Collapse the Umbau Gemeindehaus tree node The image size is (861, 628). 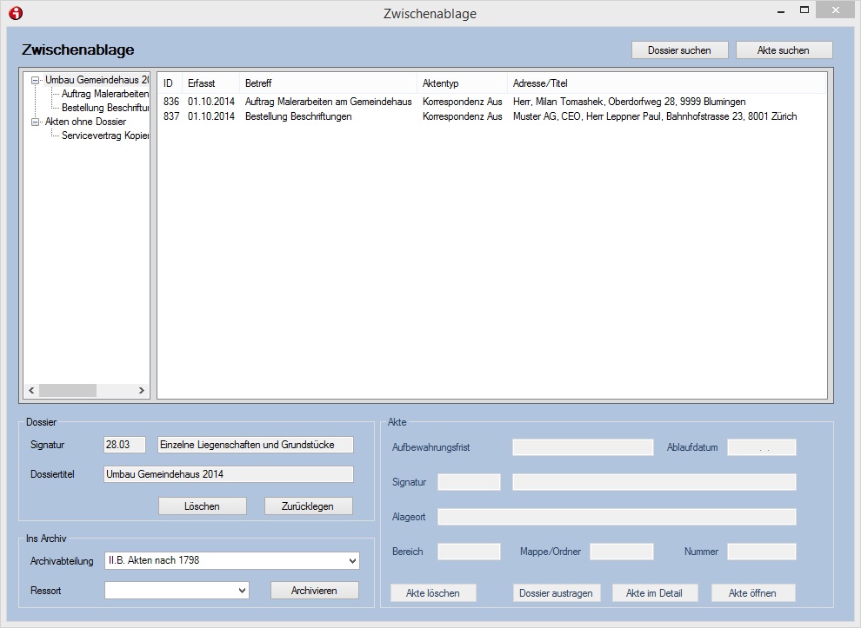pyautogui.click(x=36, y=80)
